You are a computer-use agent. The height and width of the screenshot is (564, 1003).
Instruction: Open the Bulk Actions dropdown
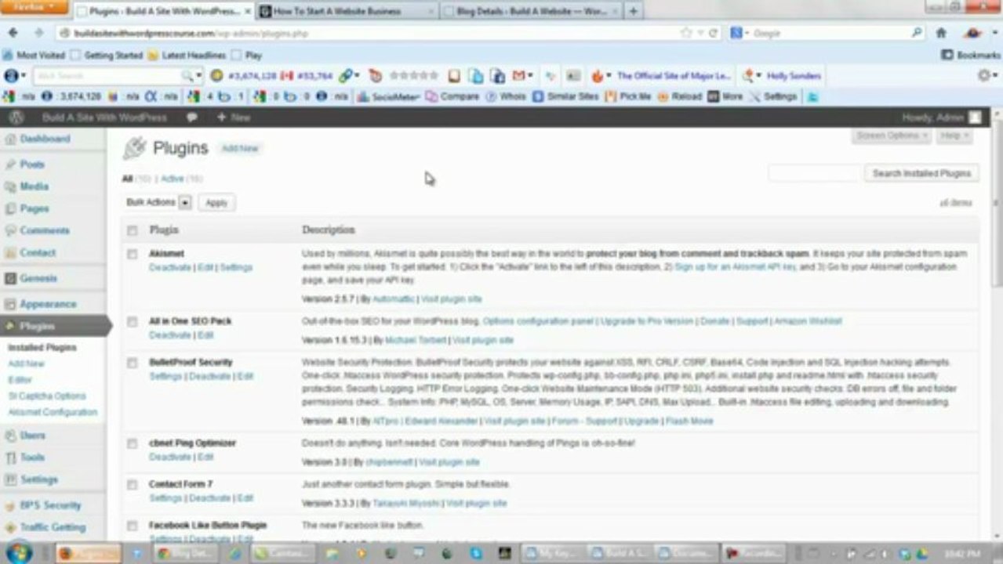click(x=158, y=202)
